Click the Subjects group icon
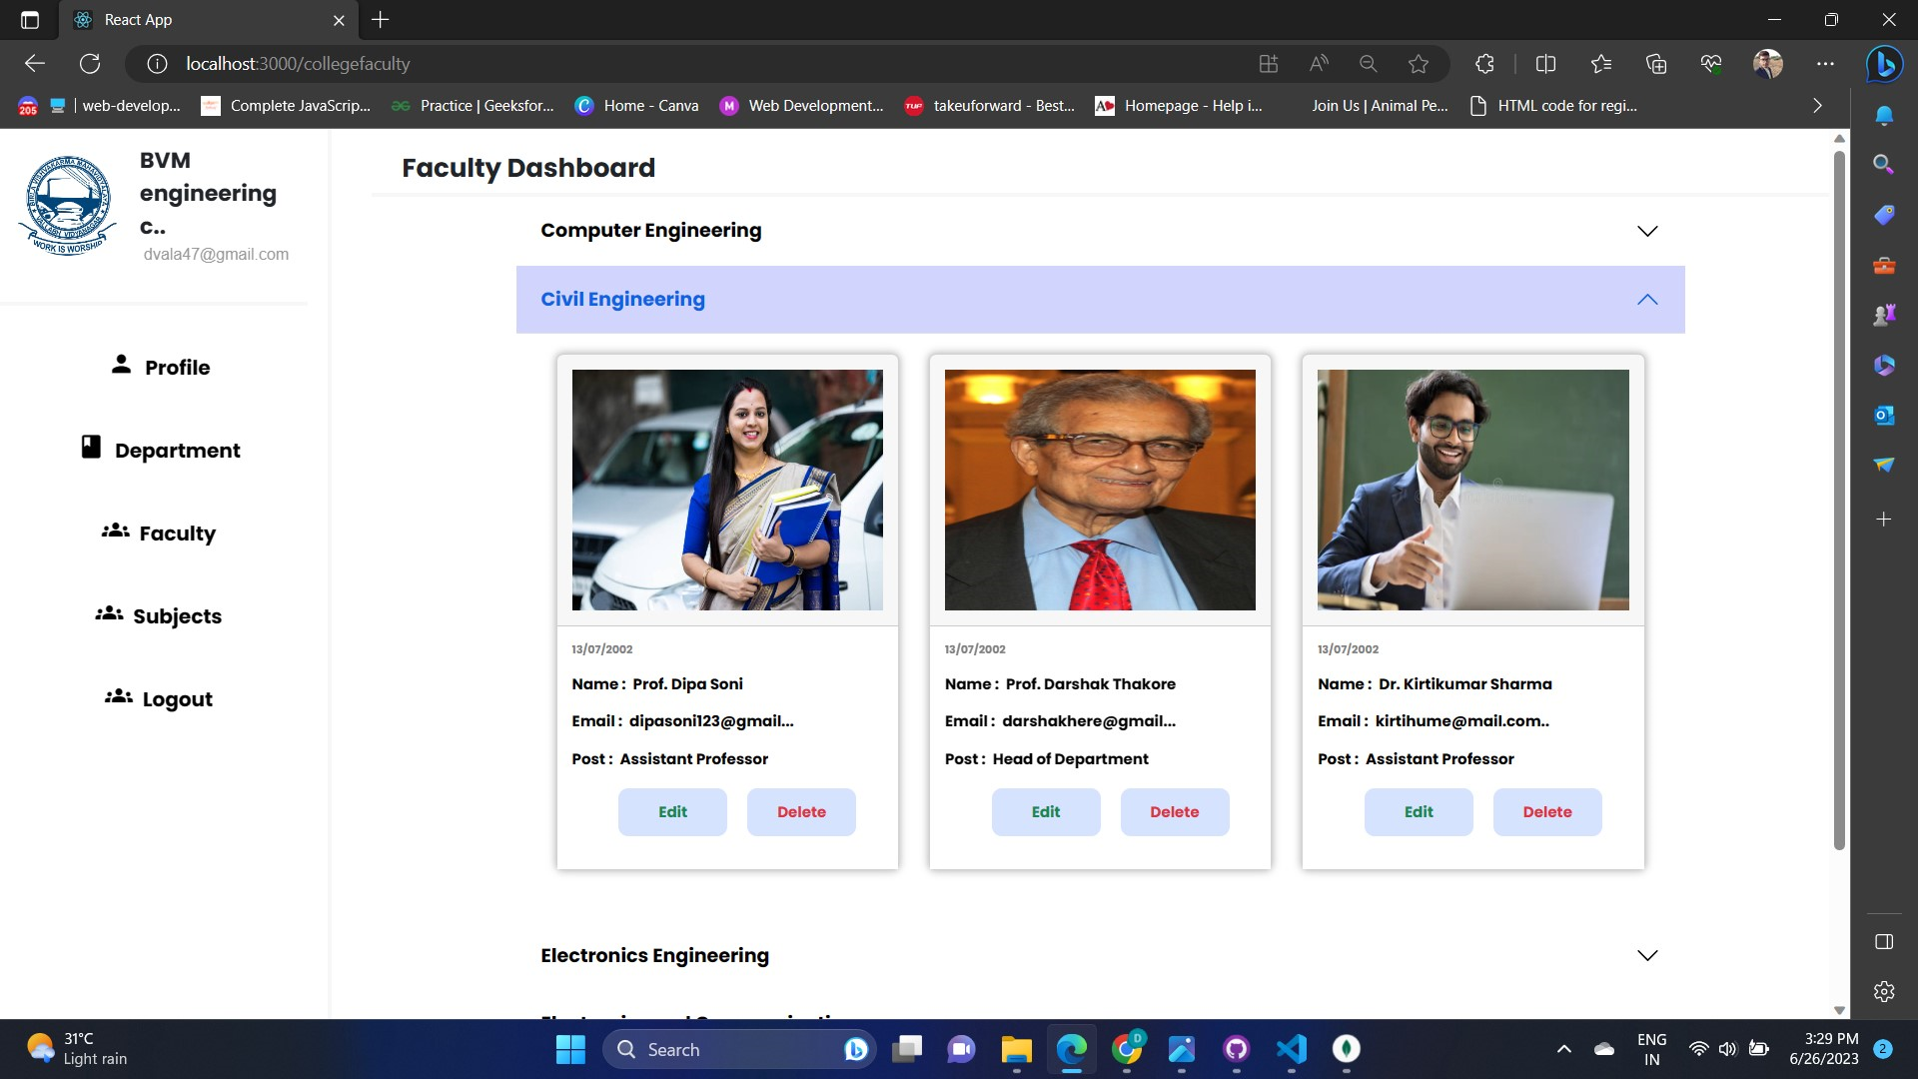The height and width of the screenshot is (1079, 1918). point(109,613)
